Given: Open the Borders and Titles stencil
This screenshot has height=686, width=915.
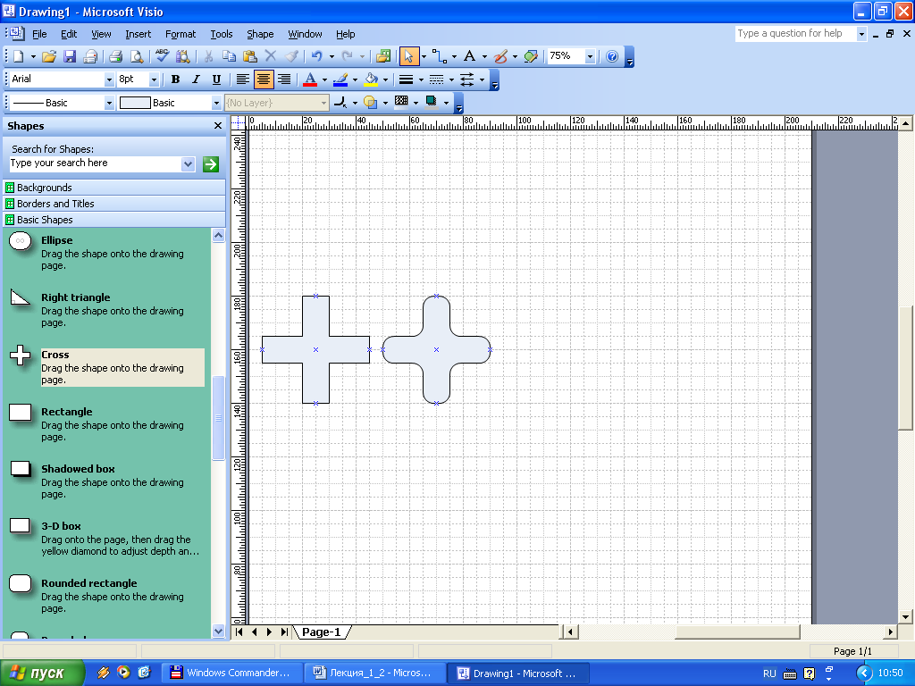Looking at the screenshot, I should 55,204.
